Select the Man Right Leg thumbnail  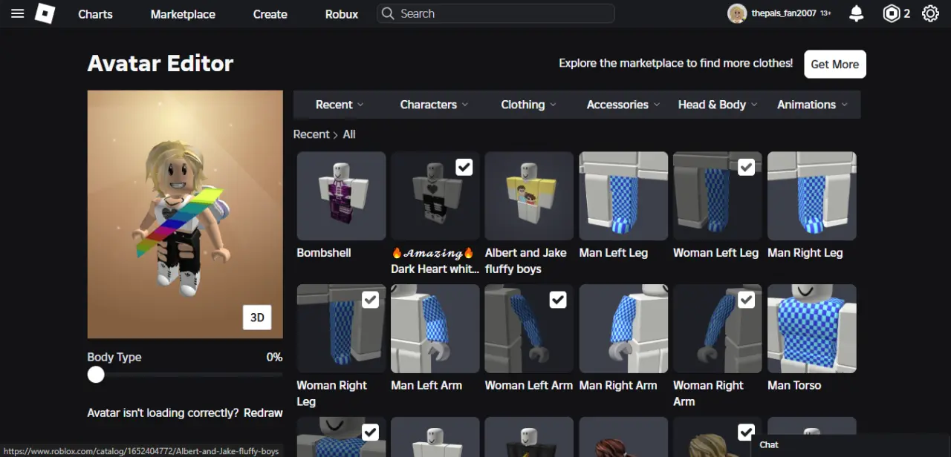811,196
